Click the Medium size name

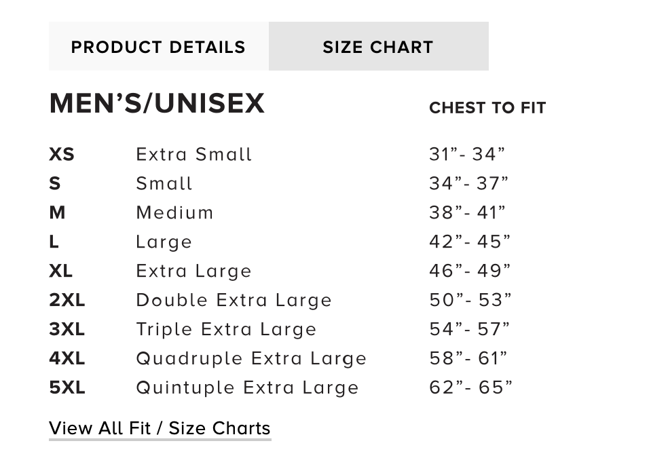pyautogui.click(x=175, y=213)
